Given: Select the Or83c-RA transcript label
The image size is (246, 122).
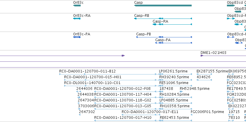Looking at the screenshot, I should (82, 16).
